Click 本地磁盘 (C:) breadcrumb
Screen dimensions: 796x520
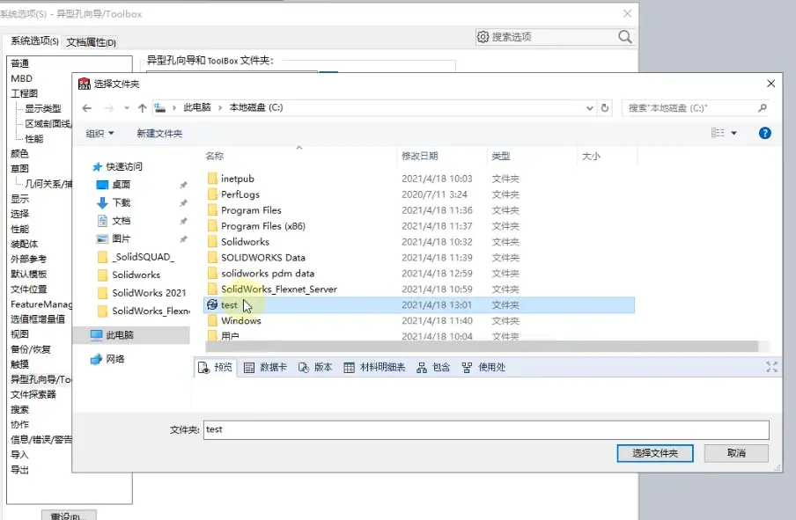[x=256, y=107]
